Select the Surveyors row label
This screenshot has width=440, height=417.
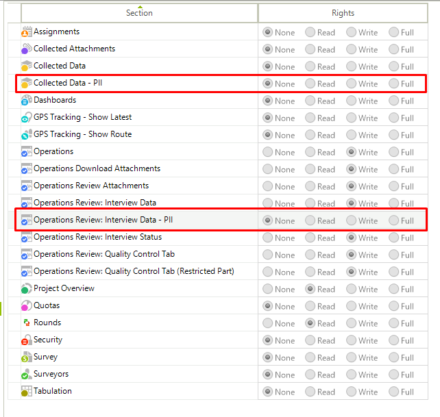pyautogui.click(x=51, y=374)
